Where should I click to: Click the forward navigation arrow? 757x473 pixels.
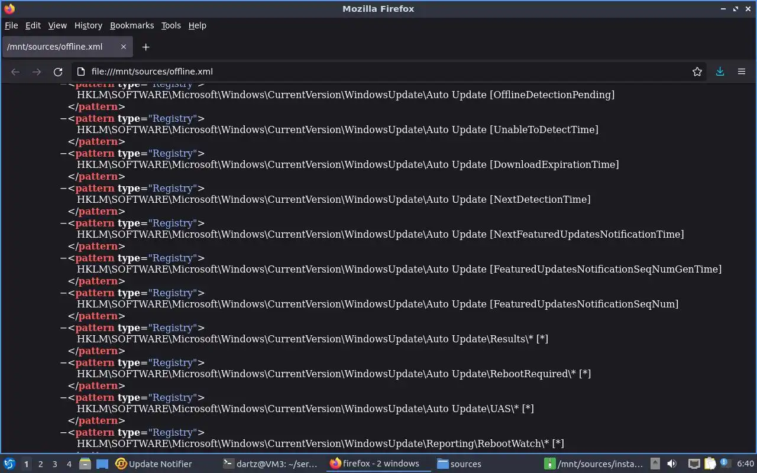[x=37, y=72]
